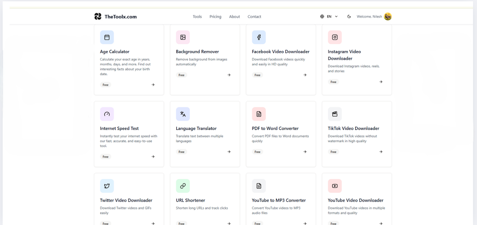Click the arrow on TikTok Video Downloader card
The width and height of the screenshot is (477, 225).
pos(381,152)
